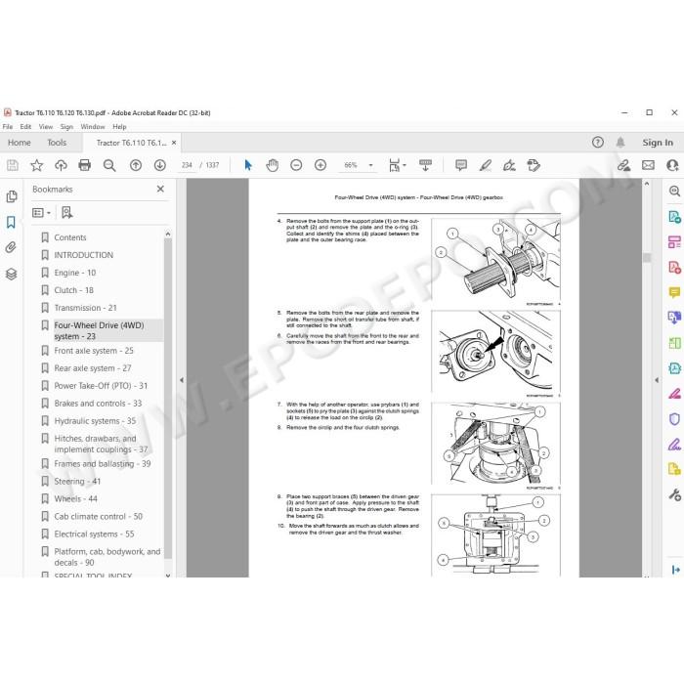Open the fit page options dropdown
684x684 pixels.
pyautogui.click(x=398, y=165)
